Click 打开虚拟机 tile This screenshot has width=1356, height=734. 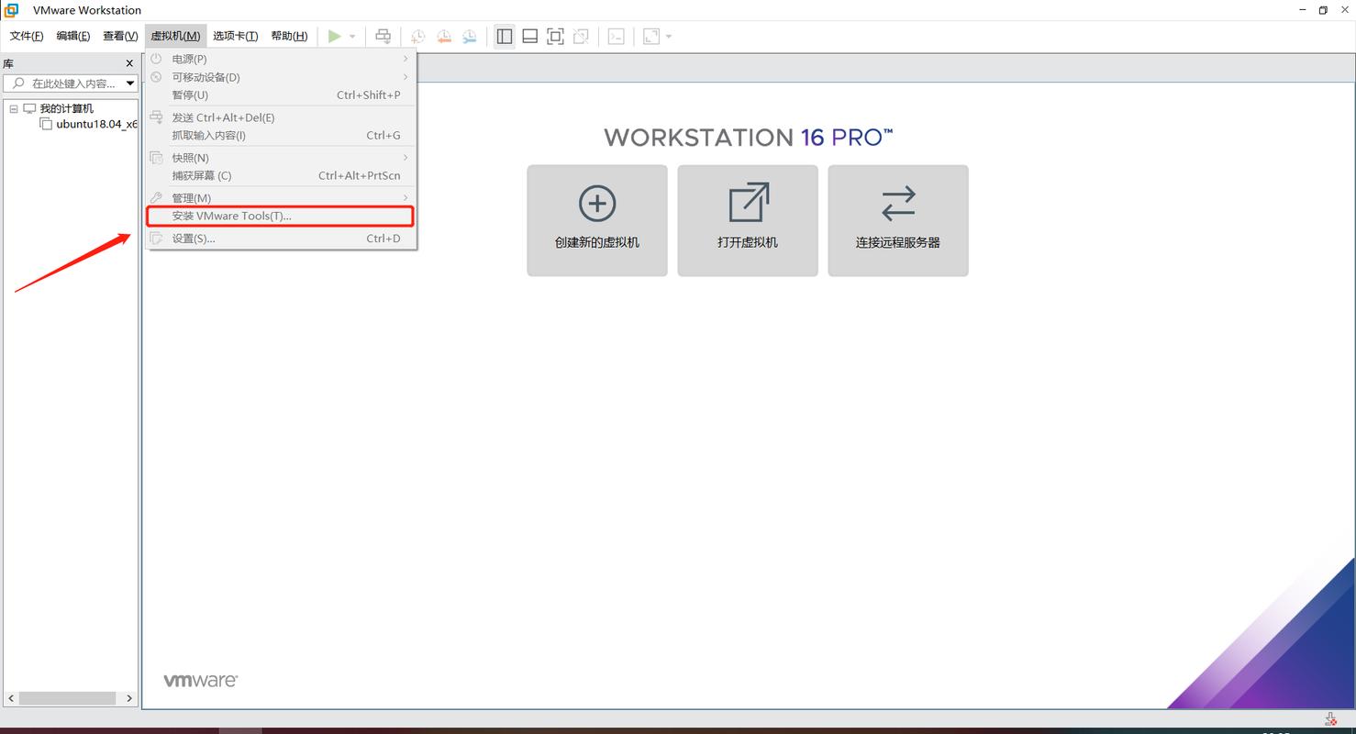pyautogui.click(x=748, y=220)
